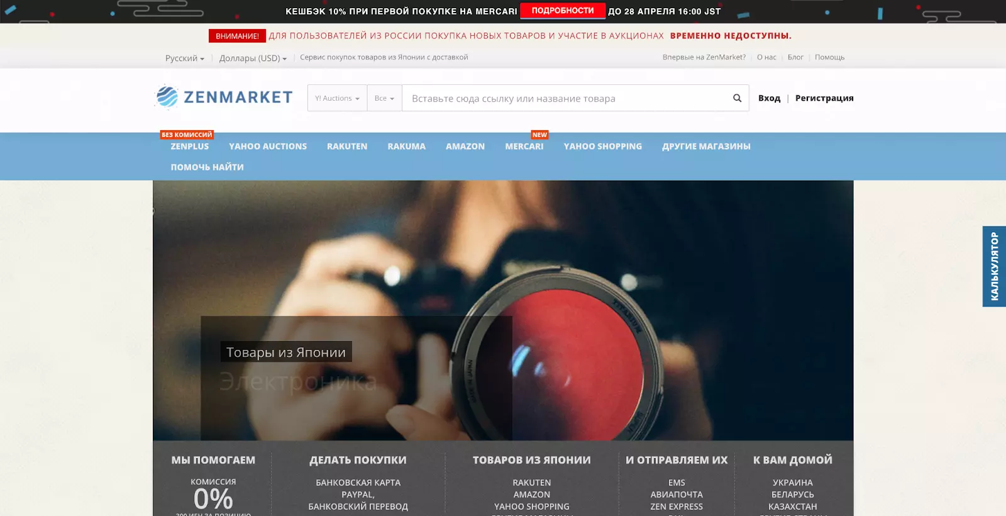Expand the Y! Auctions source dropdown
The image size is (1006, 516).
[337, 98]
